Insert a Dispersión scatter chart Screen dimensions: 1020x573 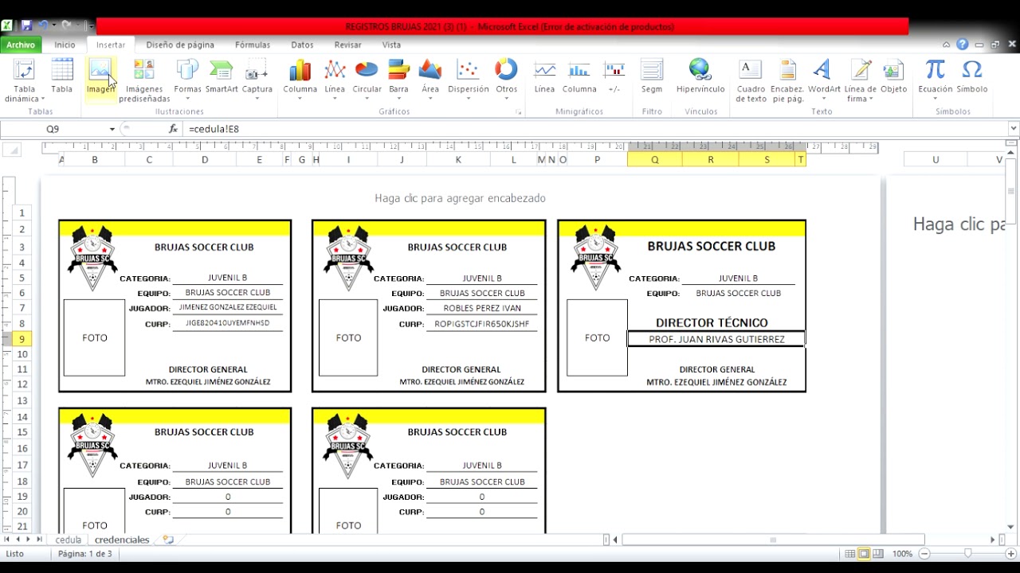tap(469, 81)
